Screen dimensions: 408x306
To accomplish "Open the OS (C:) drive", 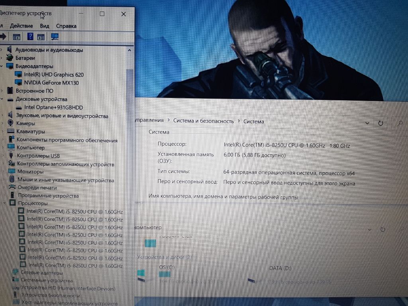I will click(167, 267).
